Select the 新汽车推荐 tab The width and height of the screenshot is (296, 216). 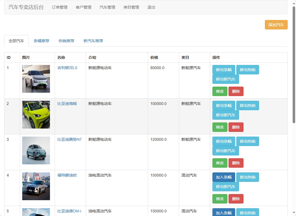[93, 41]
